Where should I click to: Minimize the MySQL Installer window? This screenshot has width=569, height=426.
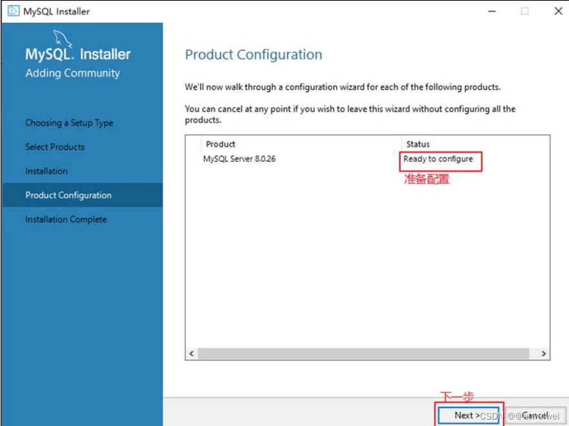[492, 11]
